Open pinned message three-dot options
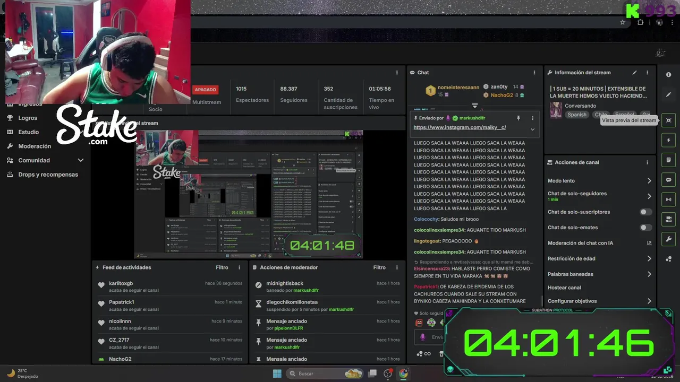 [532, 118]
